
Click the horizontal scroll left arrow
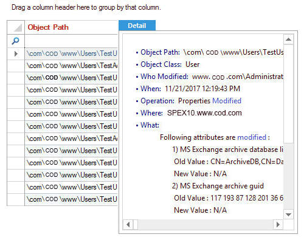128,224
